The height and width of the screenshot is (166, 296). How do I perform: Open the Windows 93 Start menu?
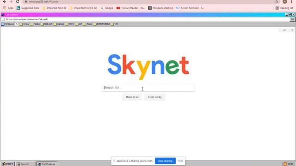7,164
